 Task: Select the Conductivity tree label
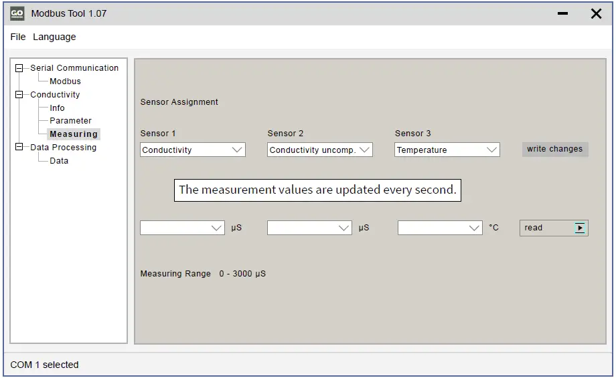[55, 94]
